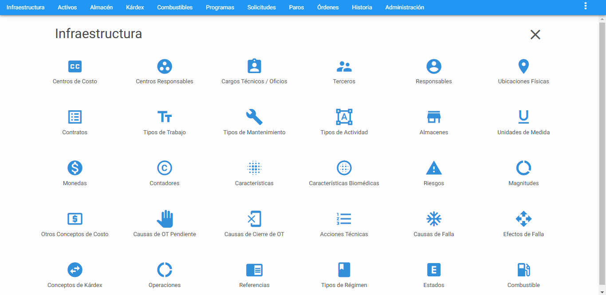Open the Ubicaciones Físicas pin icon
The image size is (606, 295).
tap(523, 66)
